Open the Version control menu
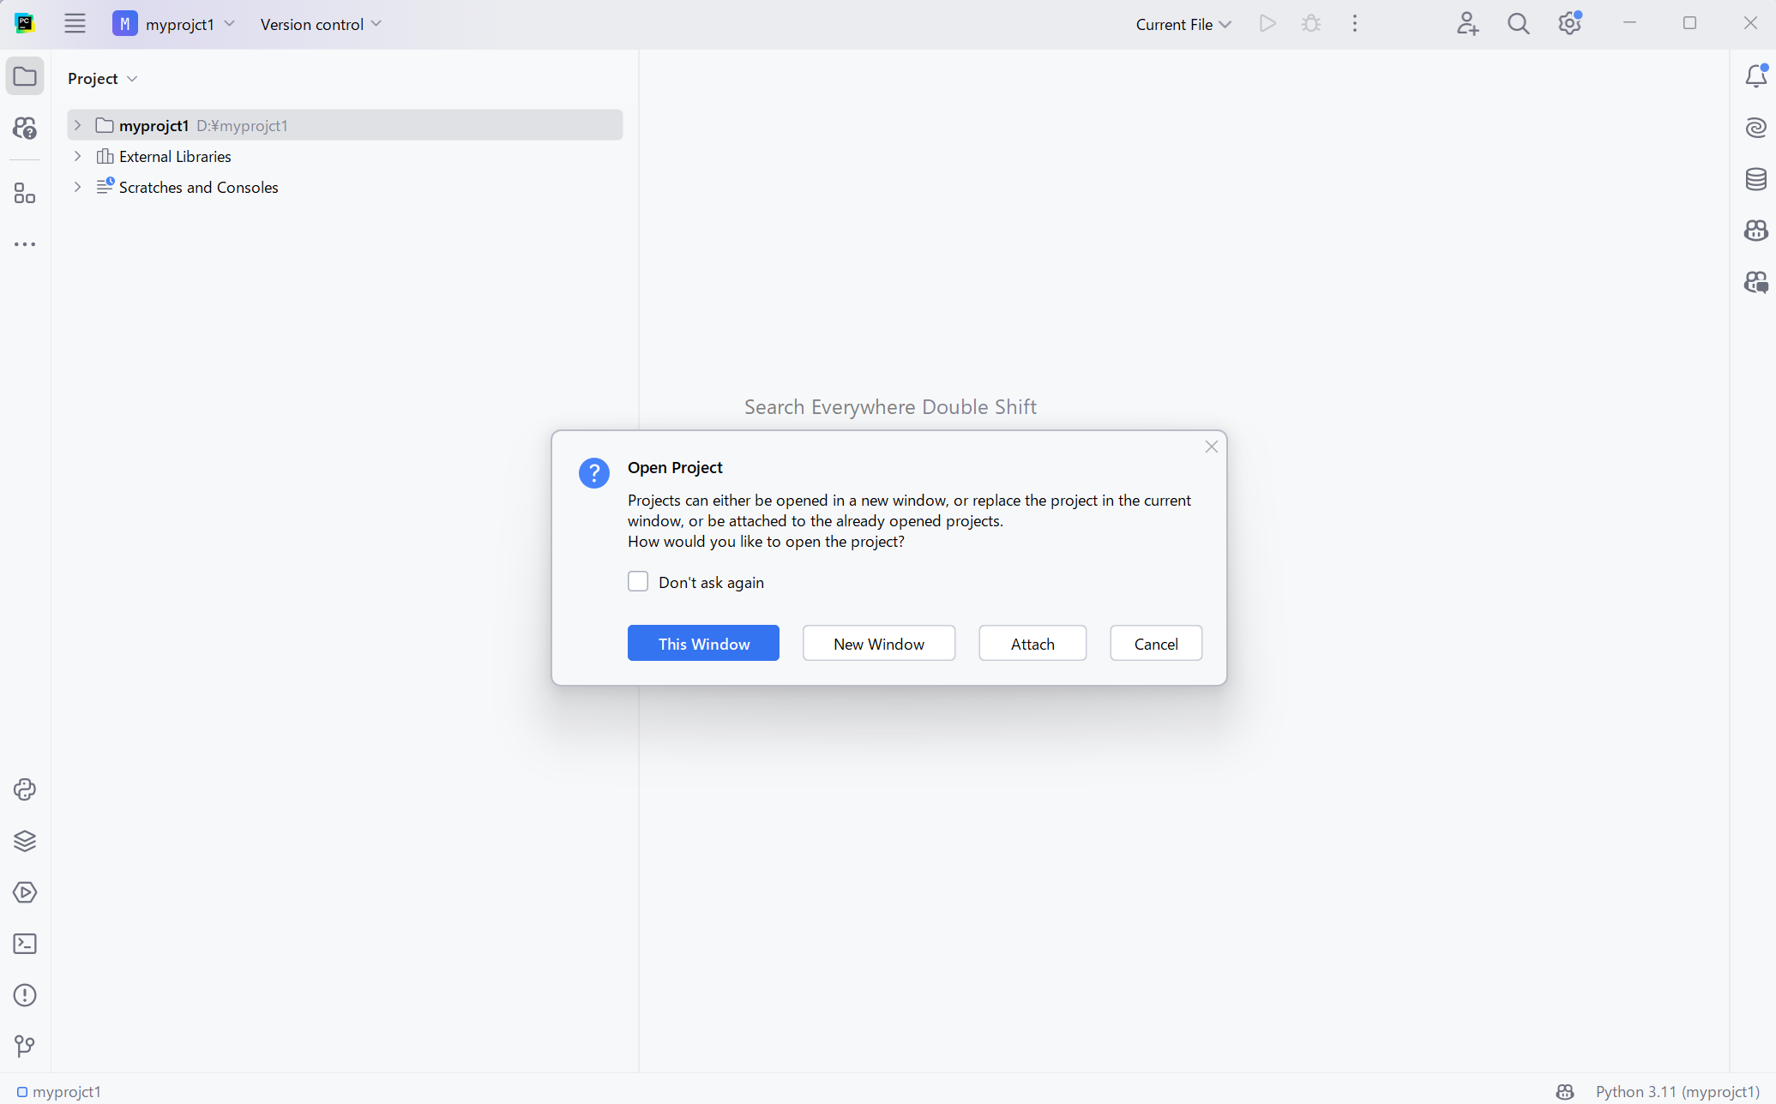Image resolution: width=1776 pixels, height=1104 pixels. (321, 24)
